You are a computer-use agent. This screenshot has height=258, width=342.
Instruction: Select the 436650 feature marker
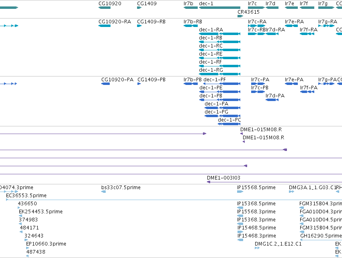19,208
